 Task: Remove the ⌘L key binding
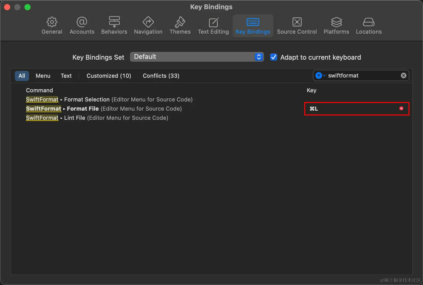[x=401, y=108]
